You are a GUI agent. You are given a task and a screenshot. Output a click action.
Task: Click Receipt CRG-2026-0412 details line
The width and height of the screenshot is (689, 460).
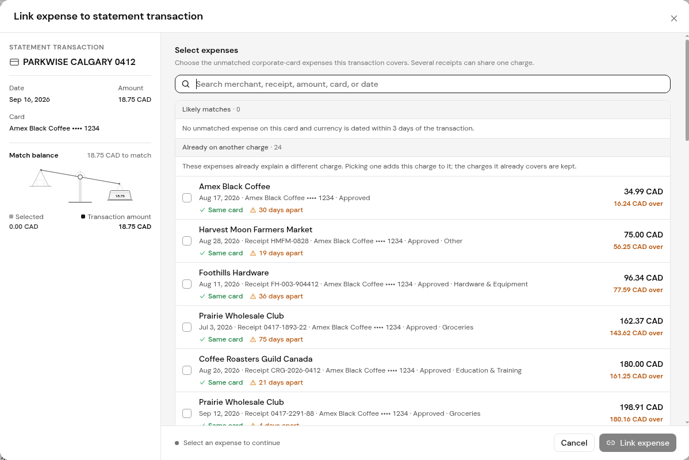pyautogui.click(x=360, y=370)
